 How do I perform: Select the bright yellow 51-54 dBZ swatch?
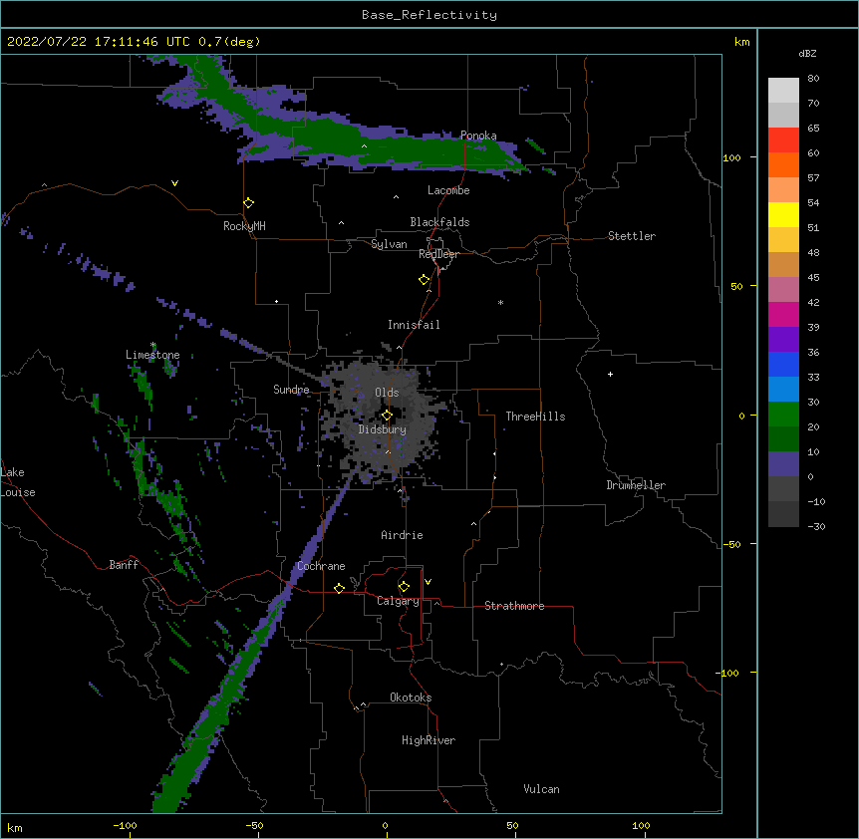(x=783, y=214)
